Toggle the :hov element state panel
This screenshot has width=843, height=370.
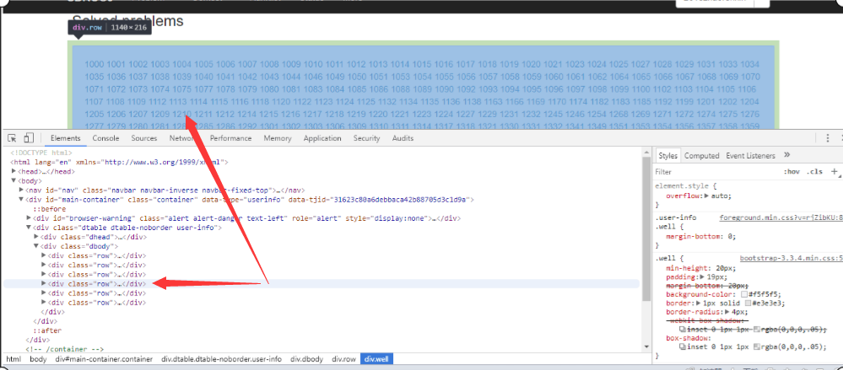pos(792,172)
